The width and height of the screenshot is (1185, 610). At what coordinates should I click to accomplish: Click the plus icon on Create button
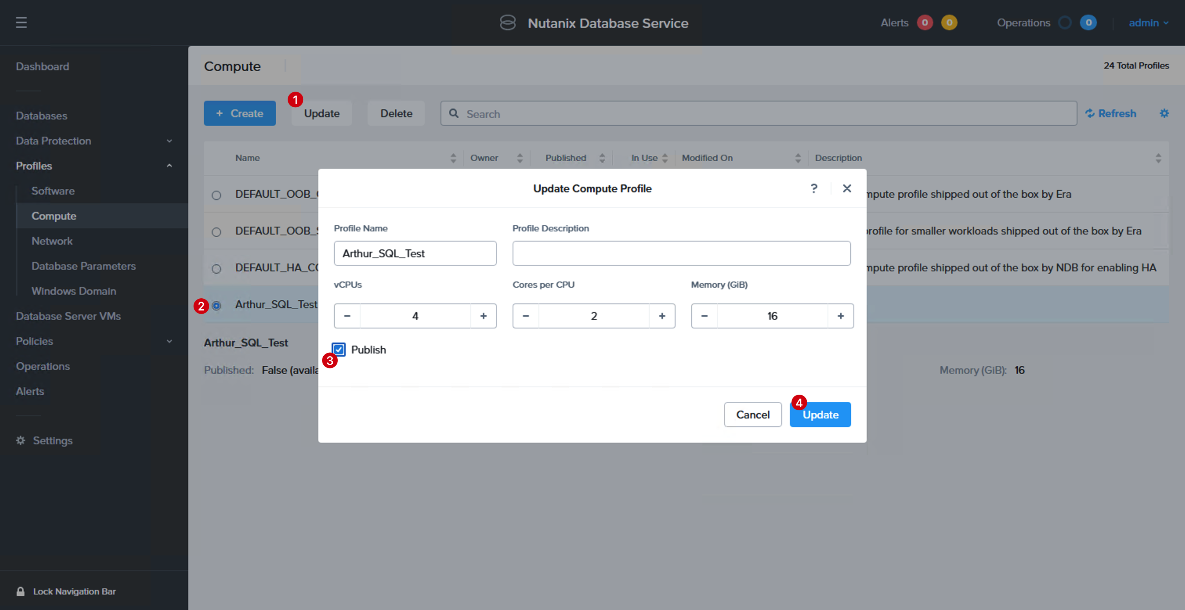219,113
